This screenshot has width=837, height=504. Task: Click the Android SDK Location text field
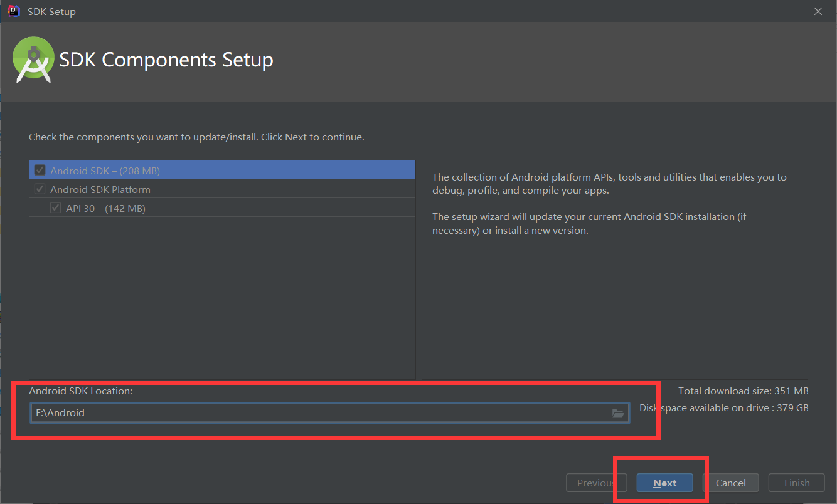point(329,412)
